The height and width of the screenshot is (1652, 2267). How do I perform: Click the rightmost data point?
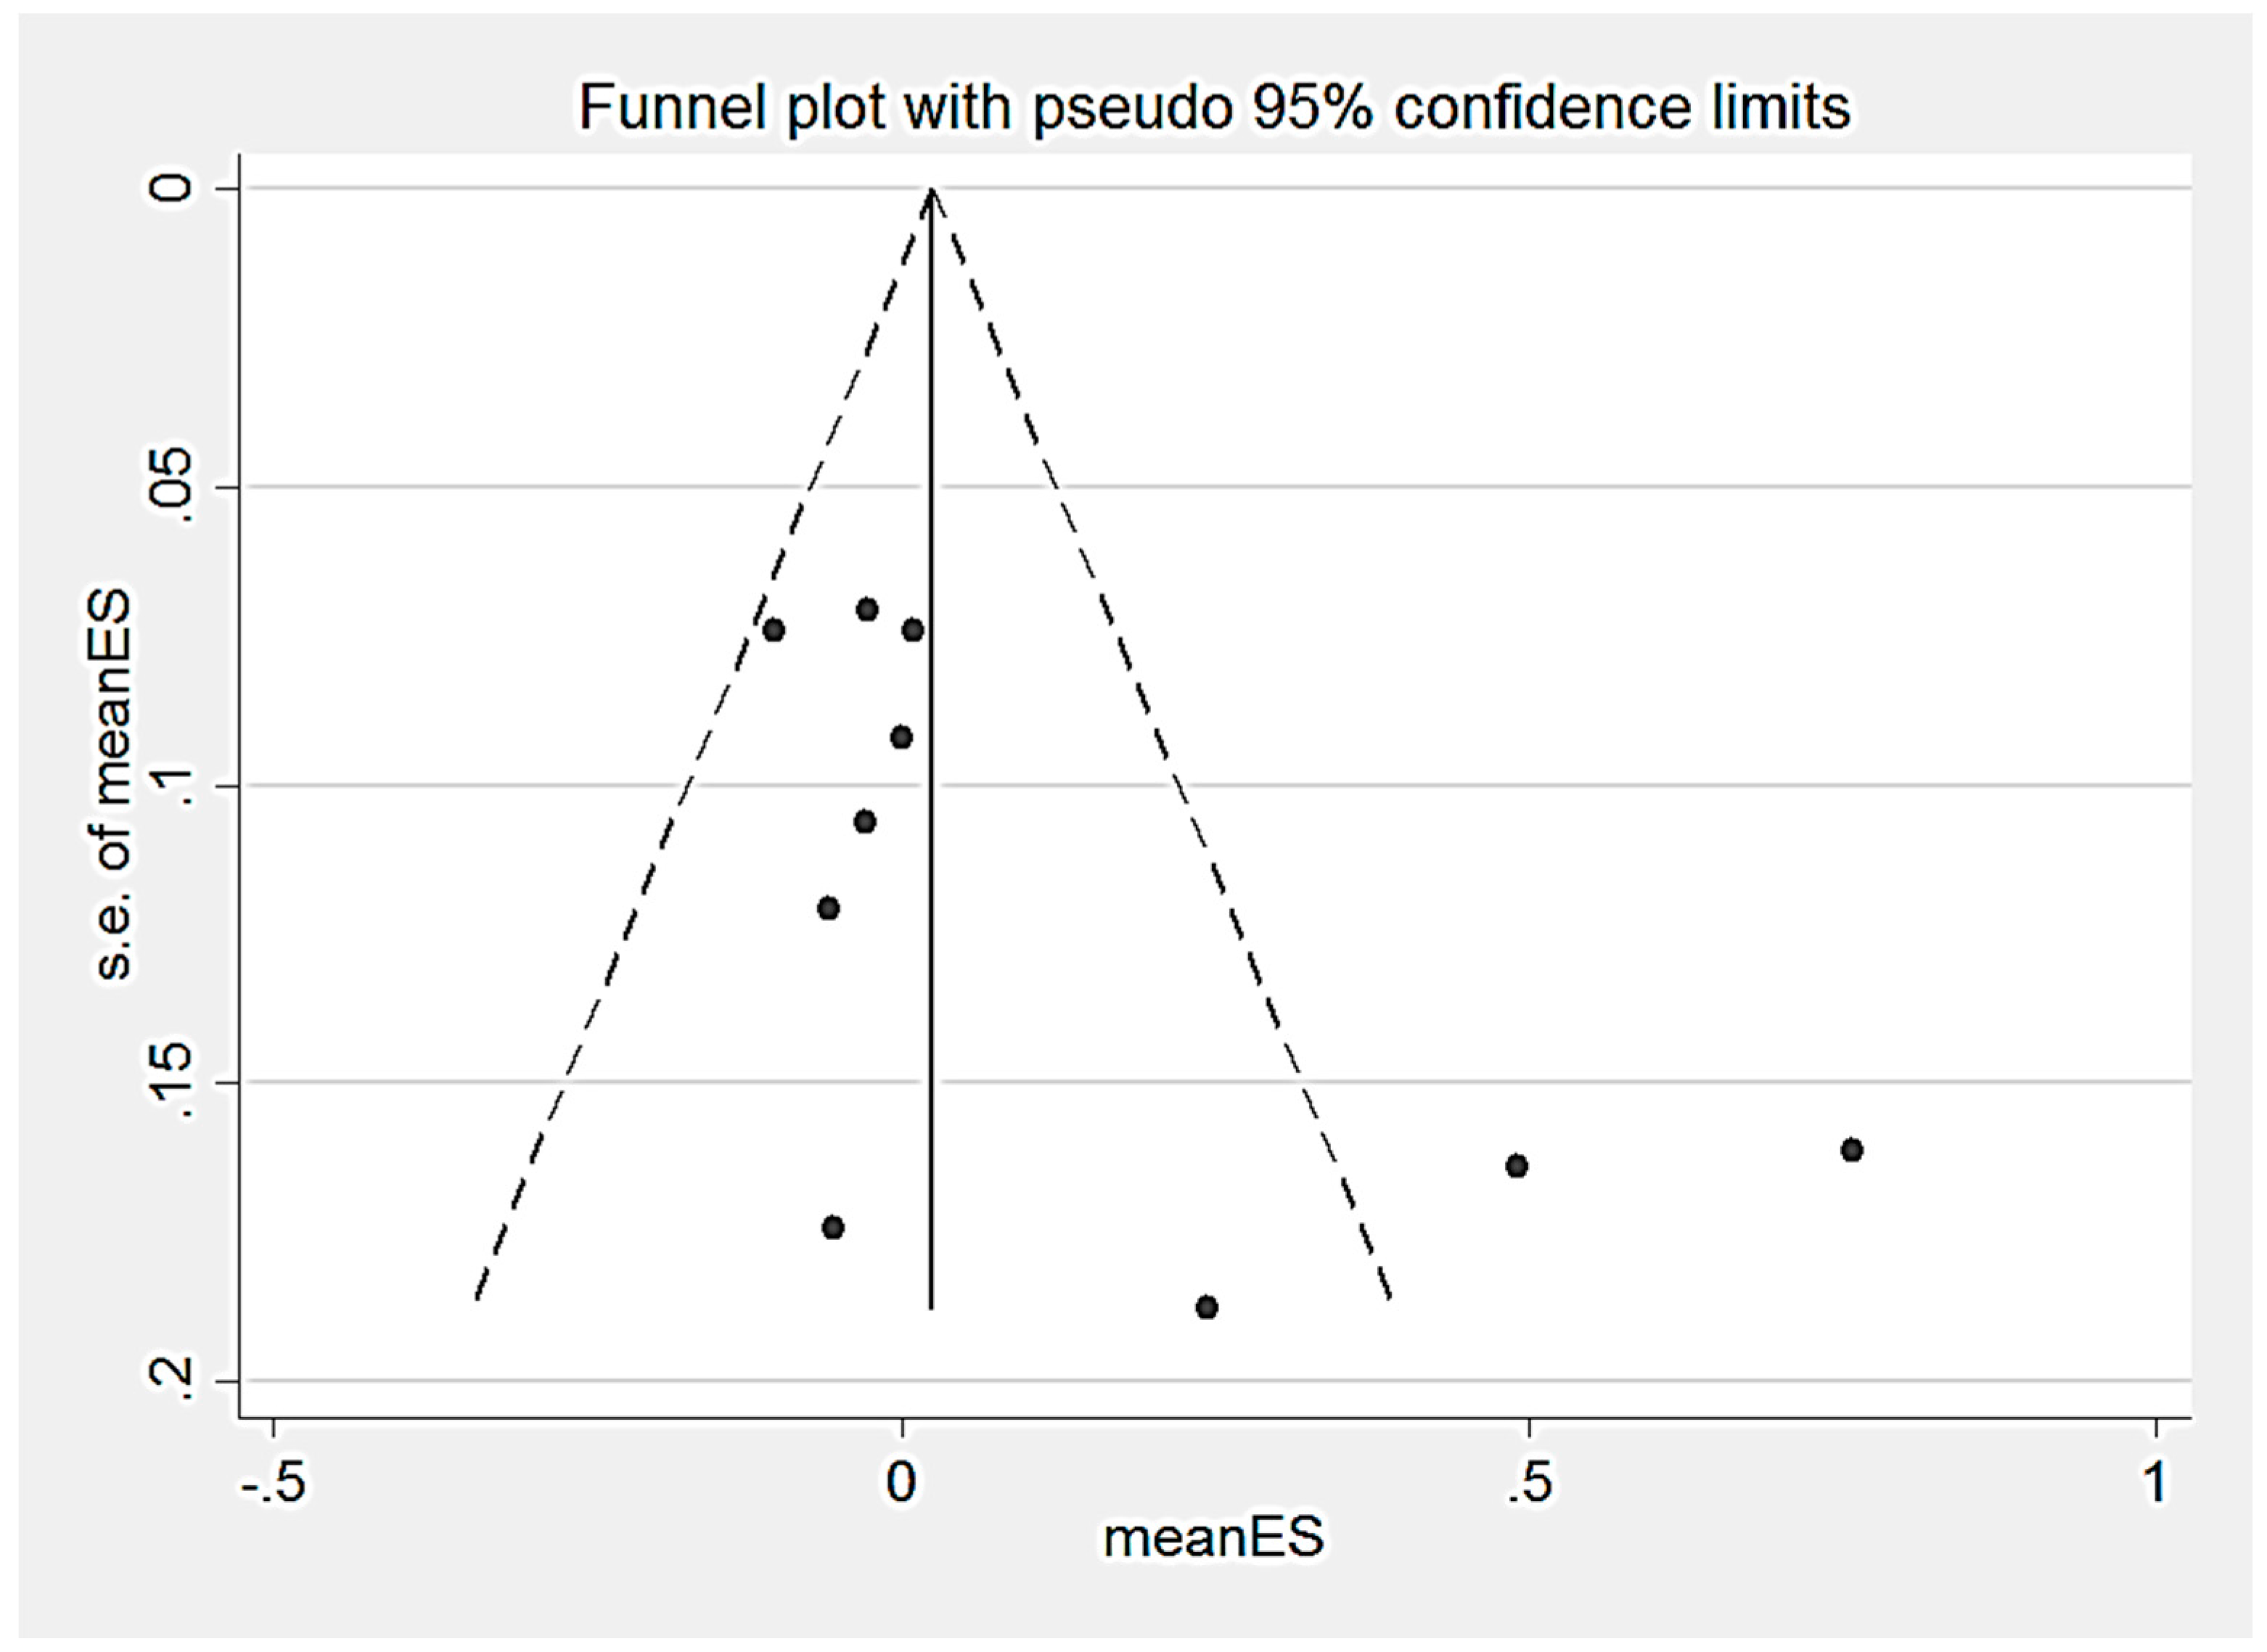[x=1852, y=1150]
